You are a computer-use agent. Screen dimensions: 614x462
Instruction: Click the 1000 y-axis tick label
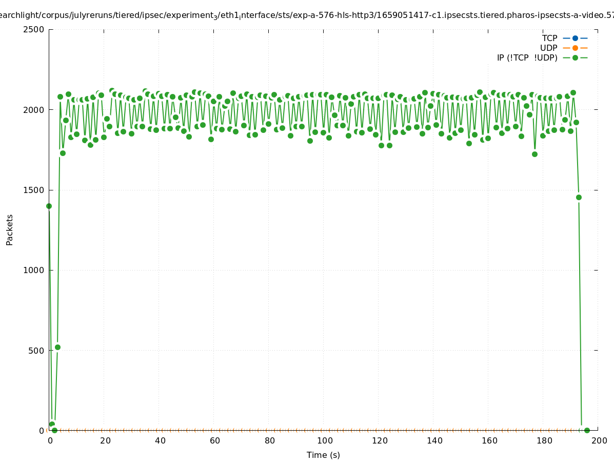click(34, 270)
